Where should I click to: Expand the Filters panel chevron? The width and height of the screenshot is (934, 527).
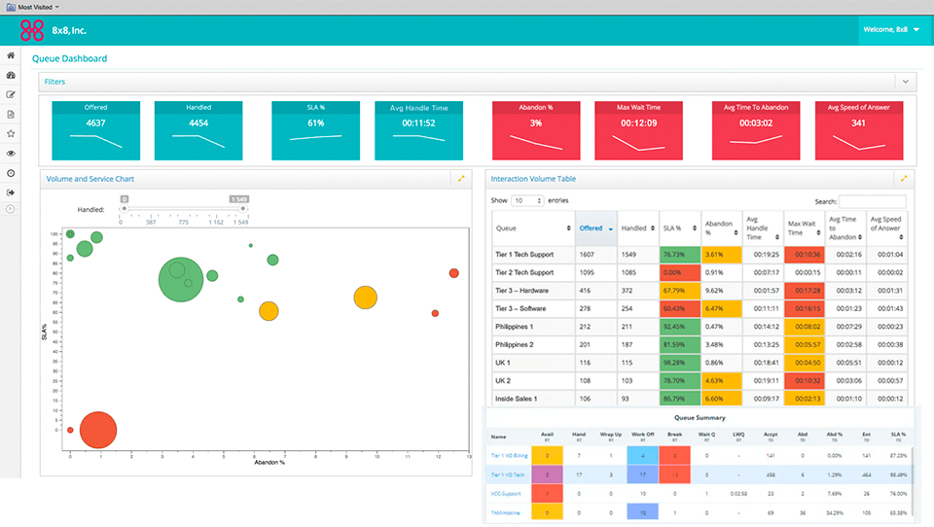(905, 82)
